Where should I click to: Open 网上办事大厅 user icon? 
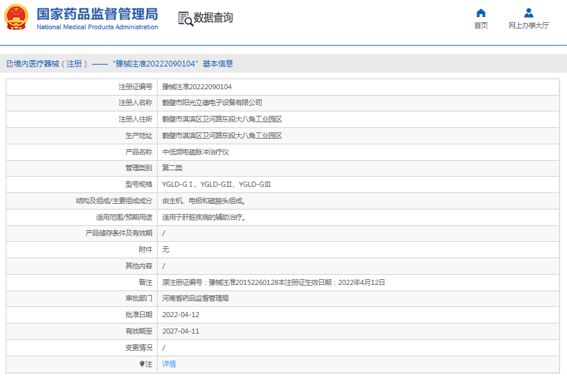click(528, 13)
